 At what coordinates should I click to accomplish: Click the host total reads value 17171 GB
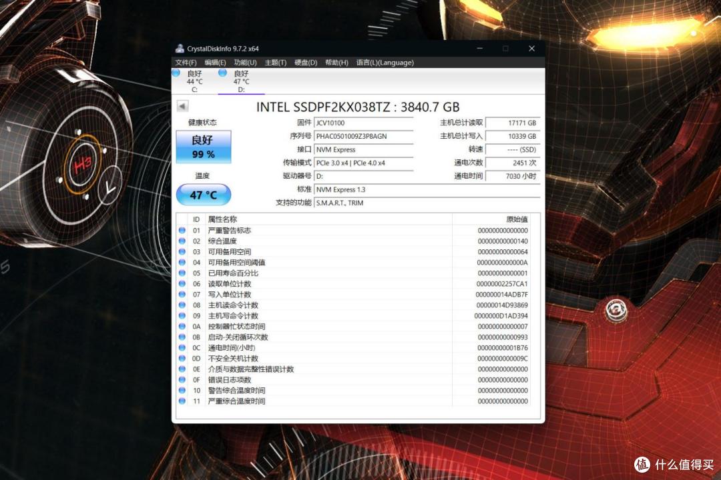click(x=513, y=123)
